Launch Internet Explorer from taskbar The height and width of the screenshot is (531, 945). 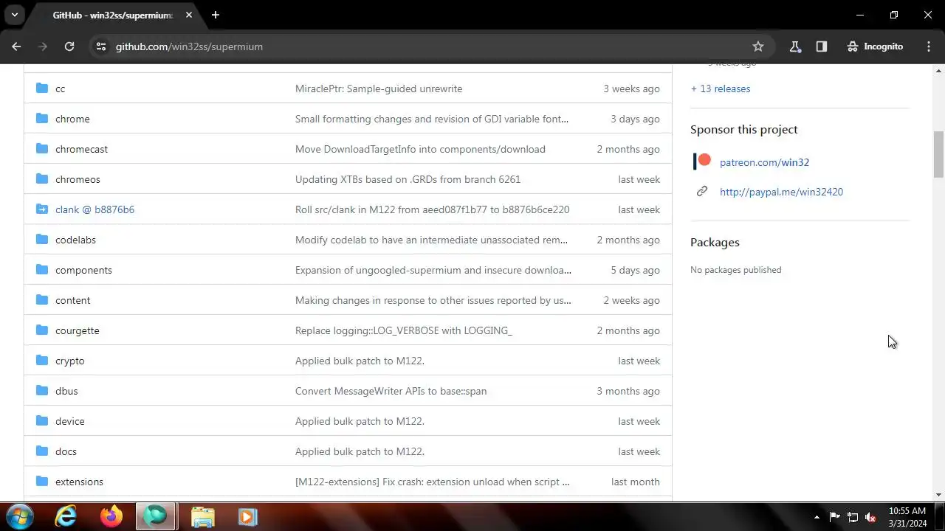(66, 516)
